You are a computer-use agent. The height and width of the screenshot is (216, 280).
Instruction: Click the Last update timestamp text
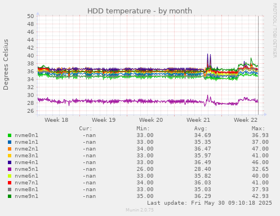210,203
